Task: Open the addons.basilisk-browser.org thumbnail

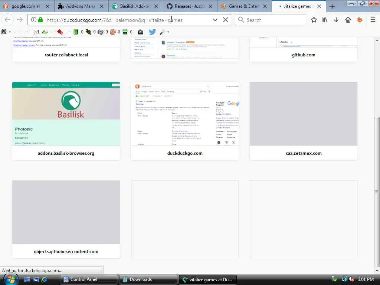Action: click(66, 114)
